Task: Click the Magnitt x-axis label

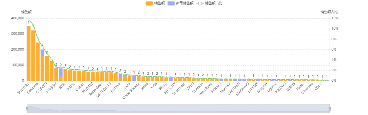Action: (x=263, y=88)
